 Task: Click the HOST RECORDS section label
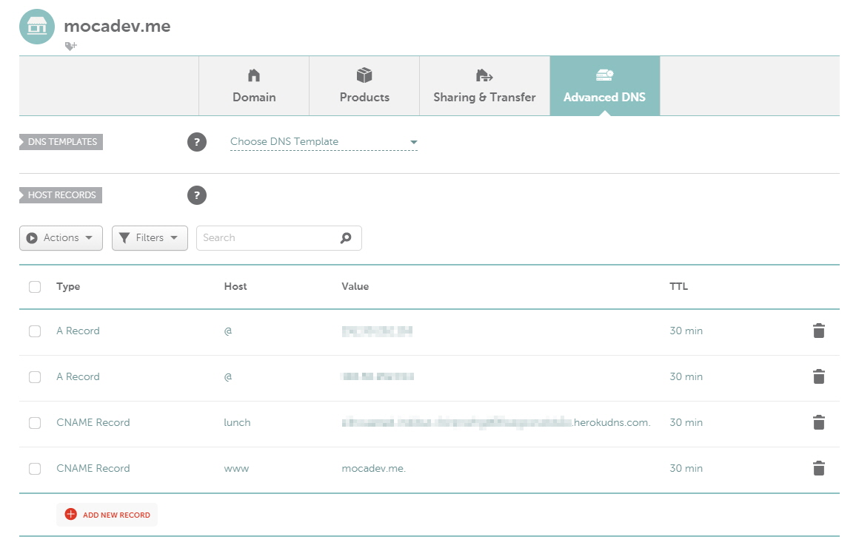click(x=61, y=195)
